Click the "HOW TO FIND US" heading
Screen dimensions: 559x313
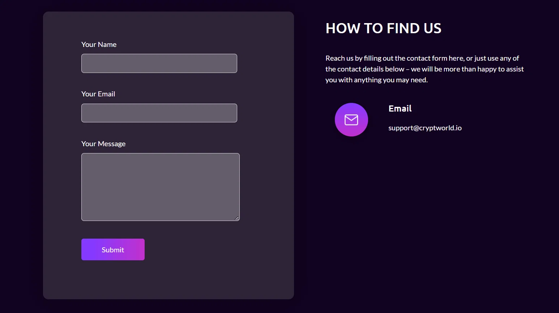pos(383,28)
